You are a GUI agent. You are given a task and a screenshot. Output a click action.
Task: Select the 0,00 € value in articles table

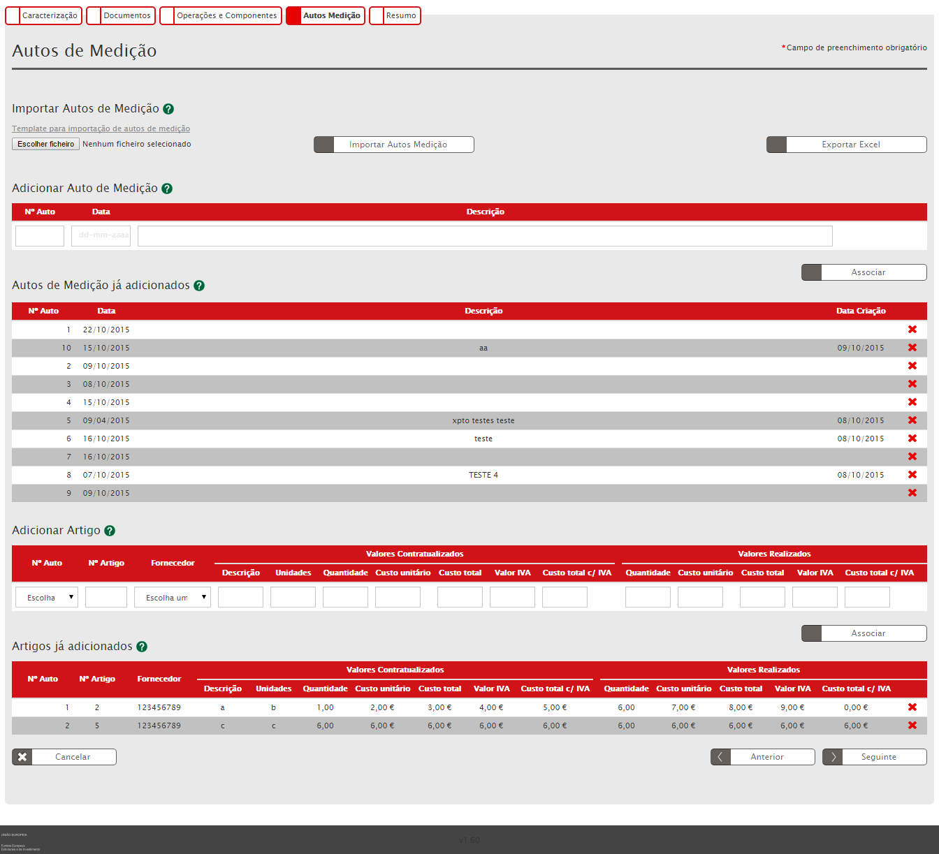pyautogui.click(x=856, y=707)
